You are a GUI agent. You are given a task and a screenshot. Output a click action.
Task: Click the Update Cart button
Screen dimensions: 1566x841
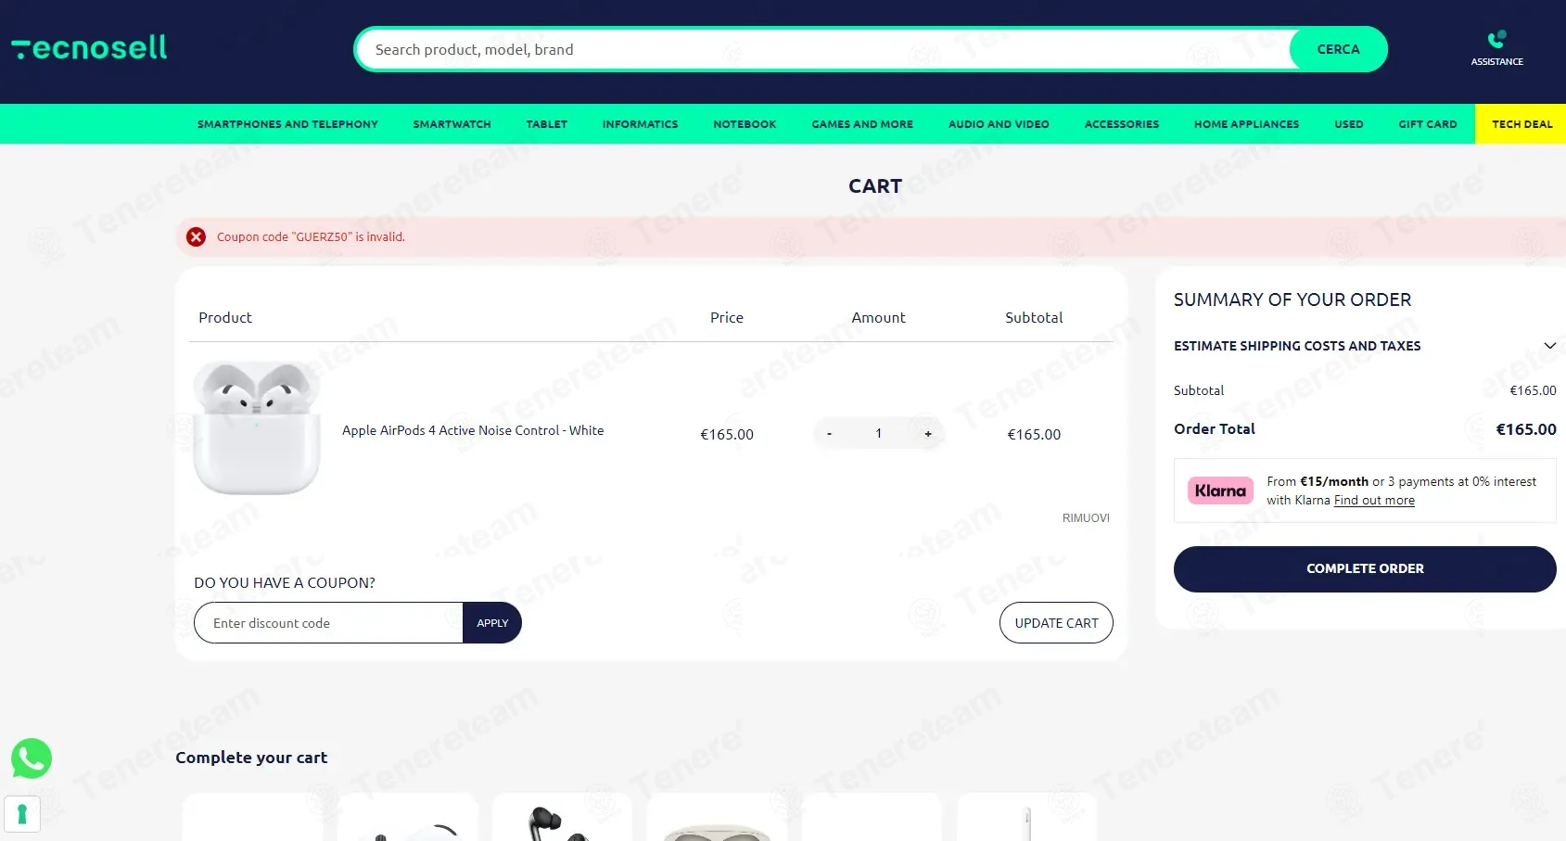click(1056, 623)
